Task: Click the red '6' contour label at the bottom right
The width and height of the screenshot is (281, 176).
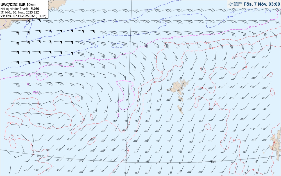Action: pos(254,170)
